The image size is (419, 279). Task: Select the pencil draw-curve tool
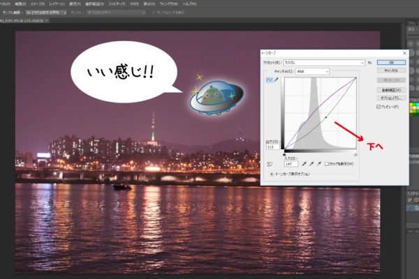[277, 80]
